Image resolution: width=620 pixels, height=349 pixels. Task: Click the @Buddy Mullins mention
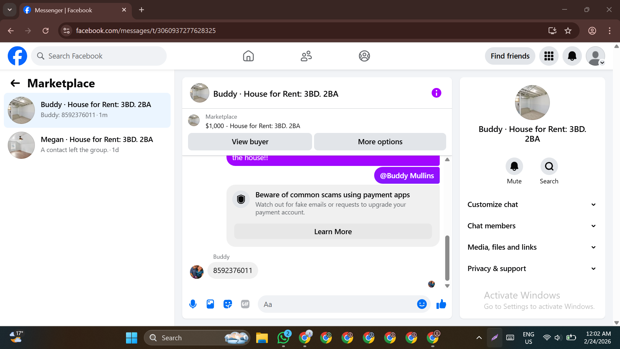[x=407, y=176]
